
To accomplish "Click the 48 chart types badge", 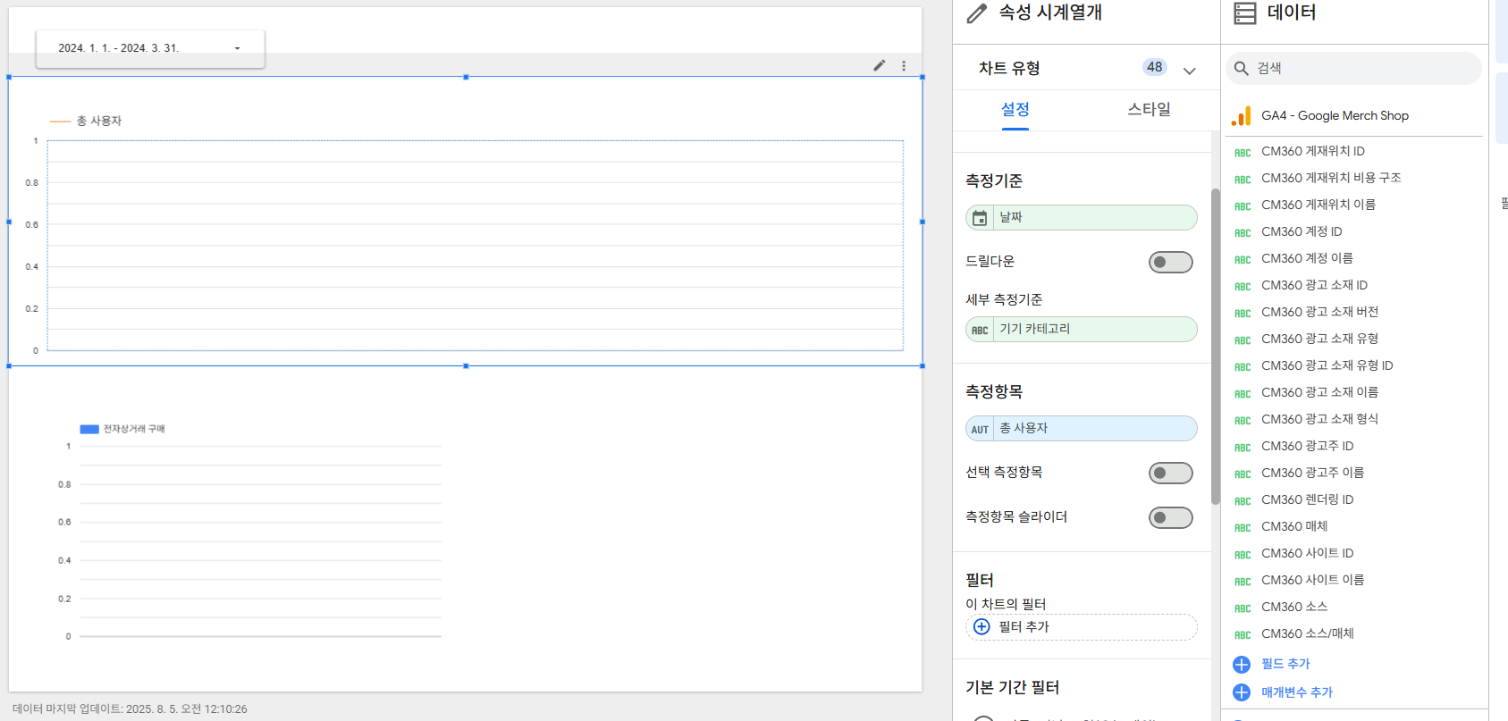I will [1155, 67].
